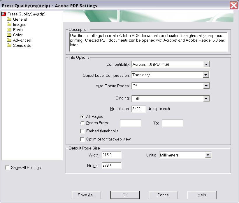Open the Auto-Rotate Pages dropdown
Image resolution: width=239 pixels, height=203 pixels.
coord(171,86)
